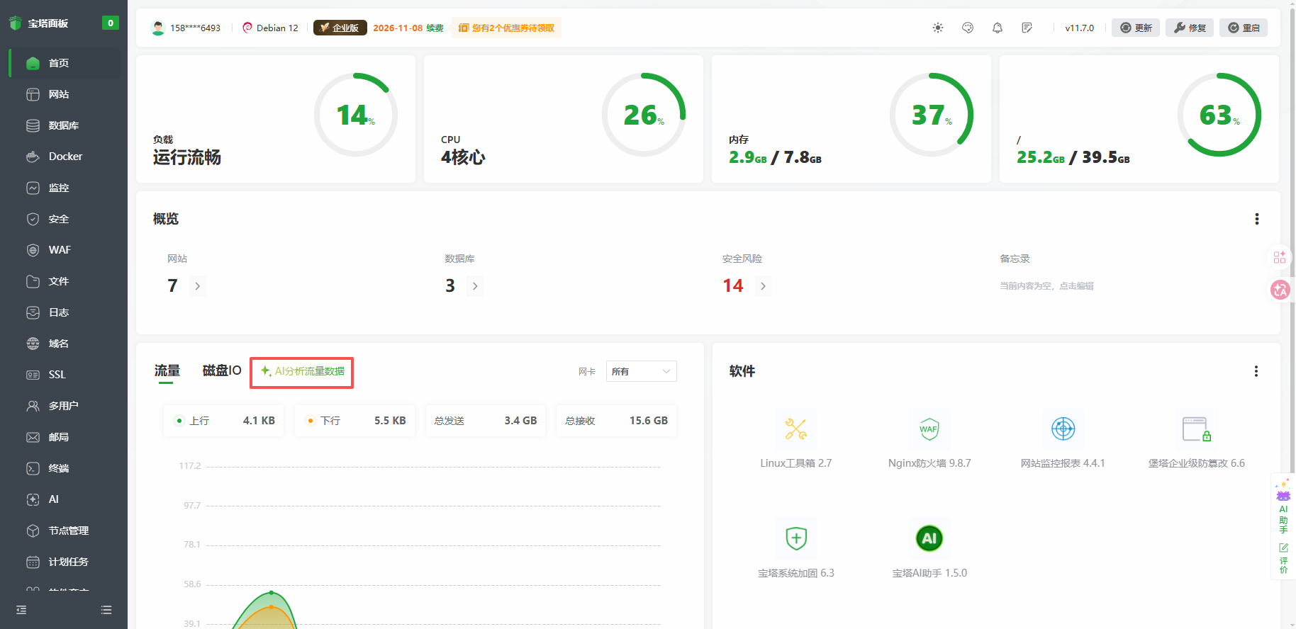The height and width of the screenshot is (629, 1296).
Task: Click the memory usage 37% gauge
Action: [x=931, y=115]
